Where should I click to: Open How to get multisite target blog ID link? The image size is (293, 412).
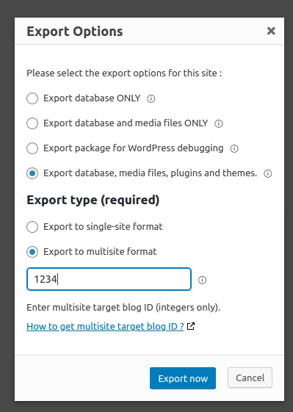pyautogui.click(x=105, y=327)
